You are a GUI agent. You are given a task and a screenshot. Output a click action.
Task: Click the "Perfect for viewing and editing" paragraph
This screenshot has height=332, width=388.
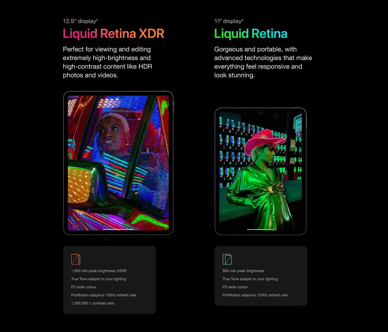point(108,62)
